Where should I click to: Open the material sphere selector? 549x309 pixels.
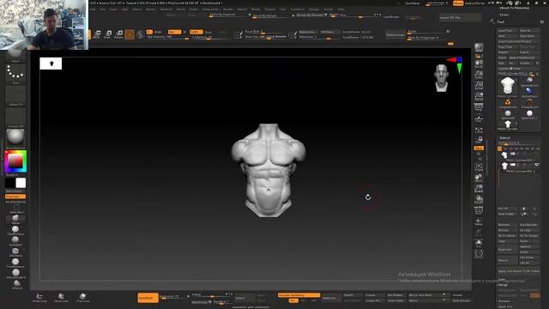[15, 138]
